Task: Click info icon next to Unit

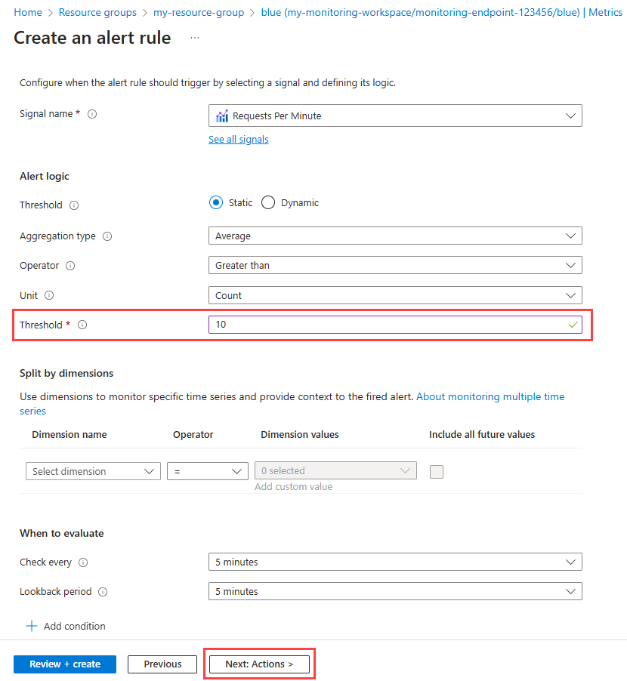Action: 50,296
